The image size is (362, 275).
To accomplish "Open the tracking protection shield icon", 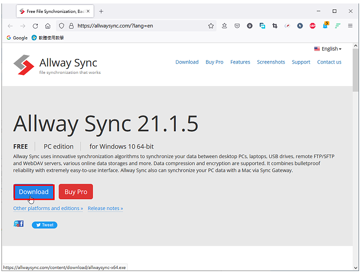I will 62,26.
